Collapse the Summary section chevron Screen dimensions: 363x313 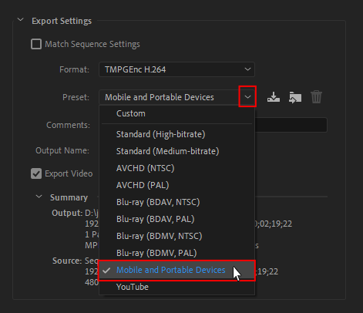39,197
